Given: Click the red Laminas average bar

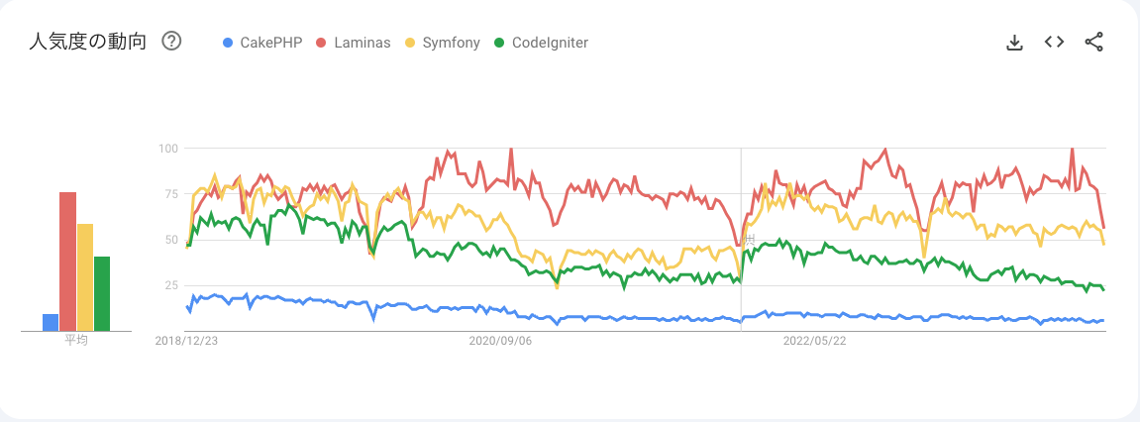Looking at the screenshot, I should pos(67,262).
